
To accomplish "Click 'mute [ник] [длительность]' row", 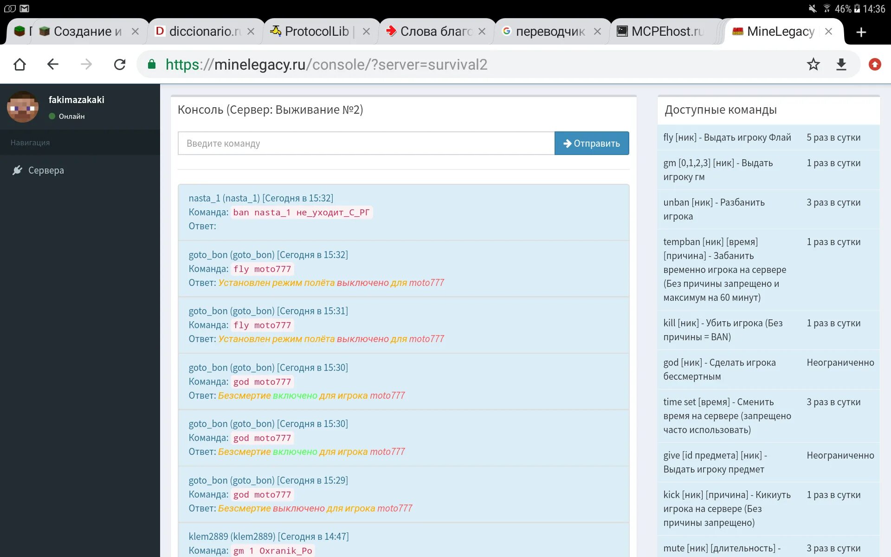I will [x=768, y=547].
